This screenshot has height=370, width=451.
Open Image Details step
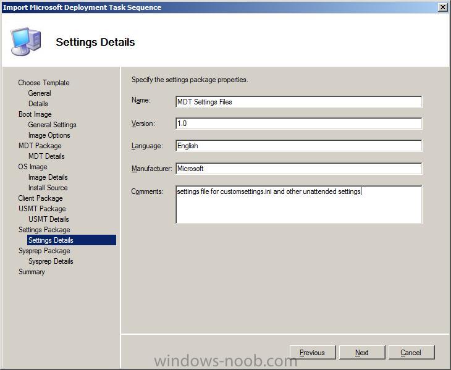pos(48,177)
